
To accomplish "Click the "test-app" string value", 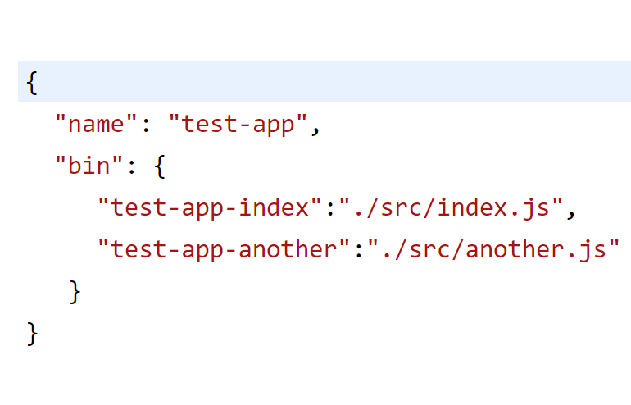I will coord(237,125).
